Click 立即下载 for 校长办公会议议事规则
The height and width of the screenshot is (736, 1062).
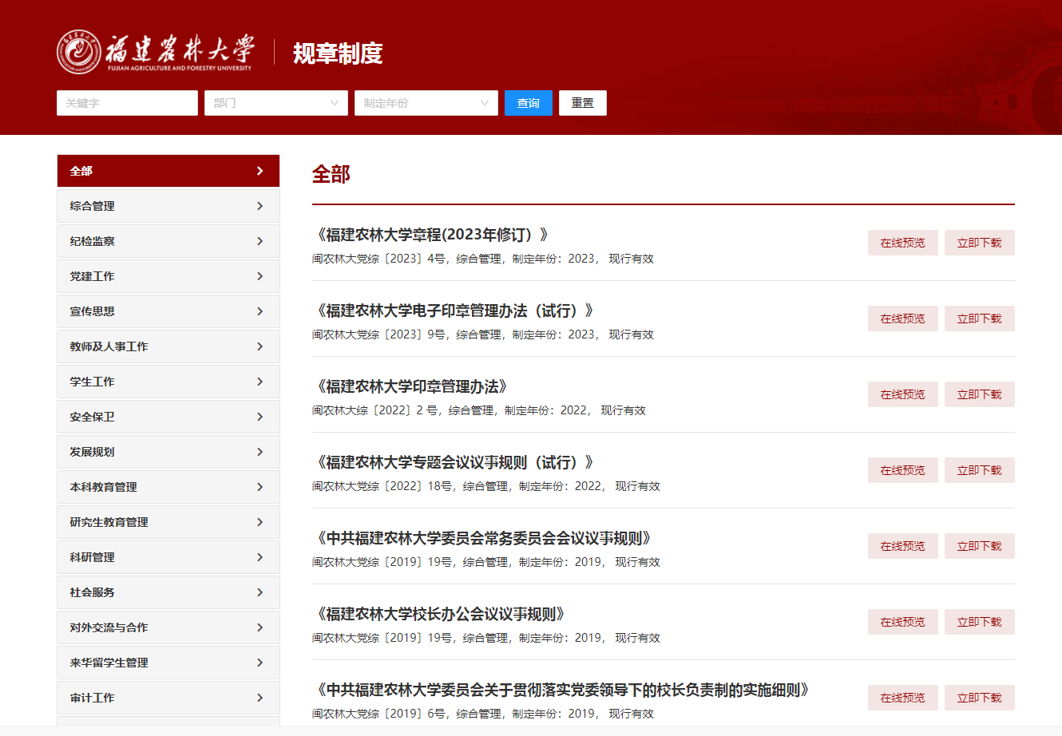980,622
